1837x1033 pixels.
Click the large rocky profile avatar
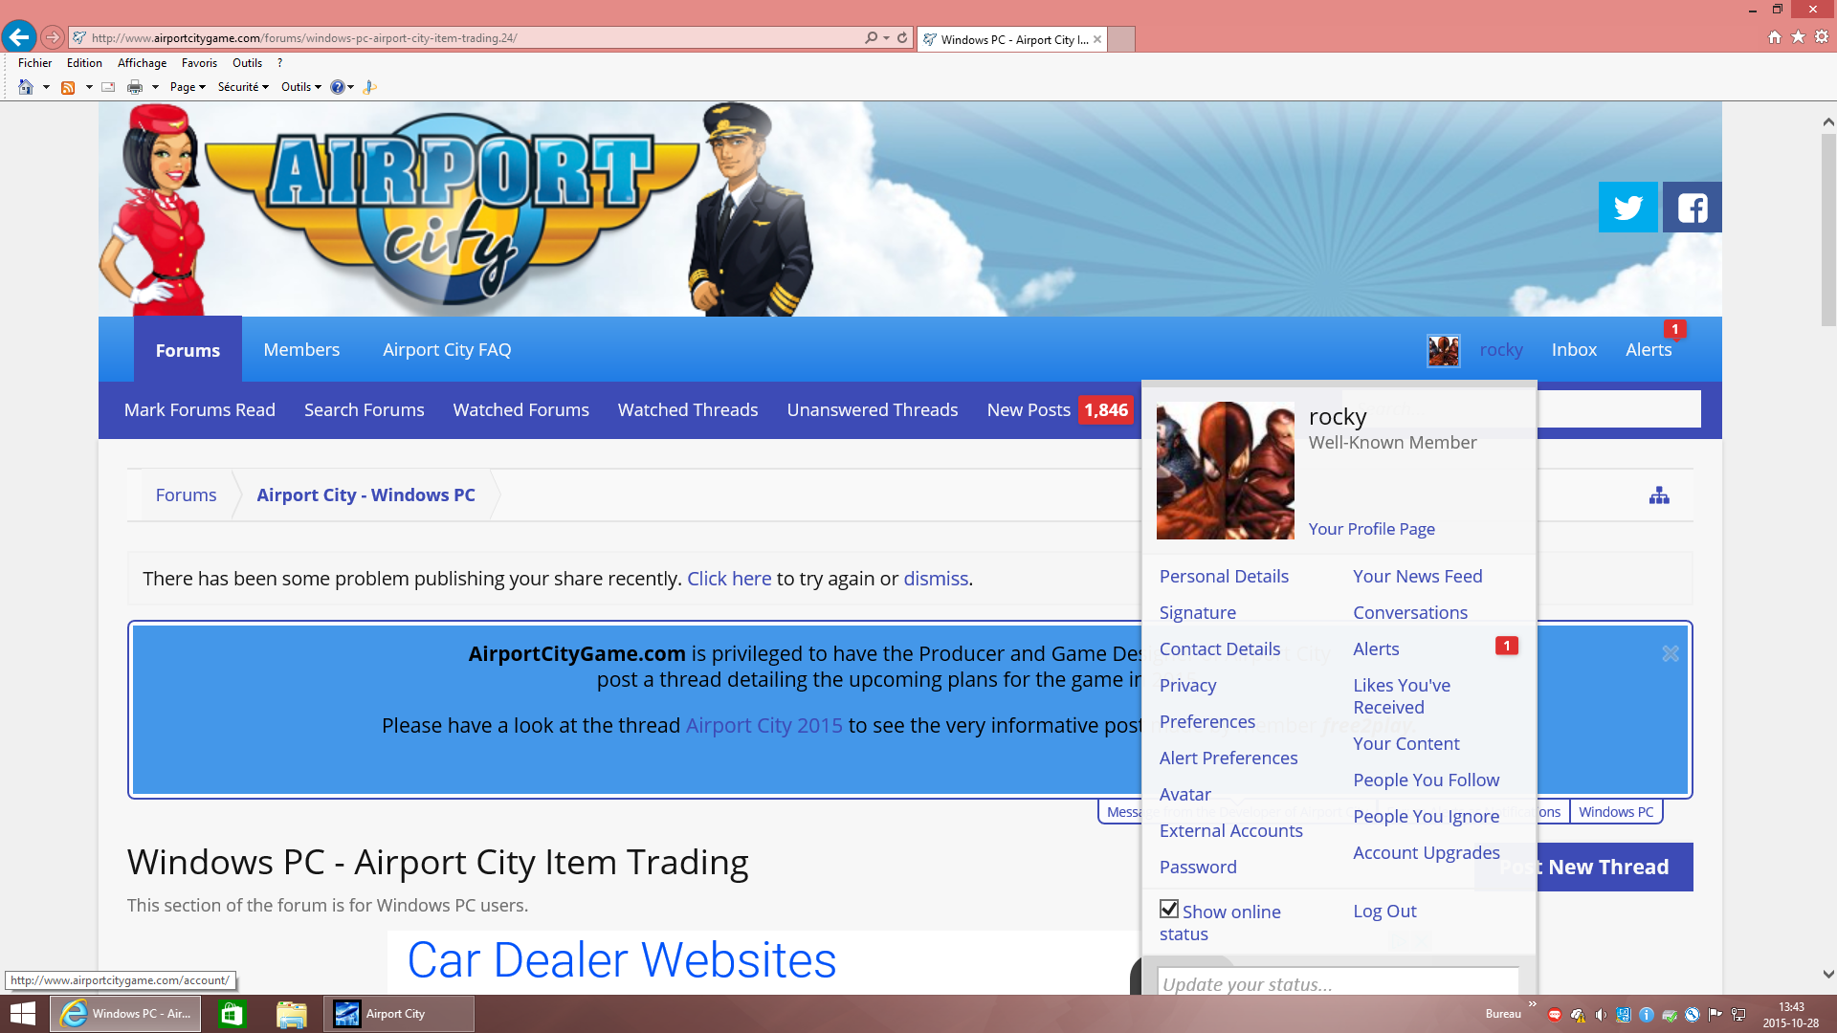pyautogui.click(x=1225, y=471)
